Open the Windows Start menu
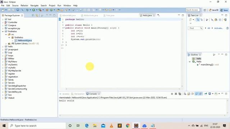Viewport: 230px width, 129px height. 4,126
